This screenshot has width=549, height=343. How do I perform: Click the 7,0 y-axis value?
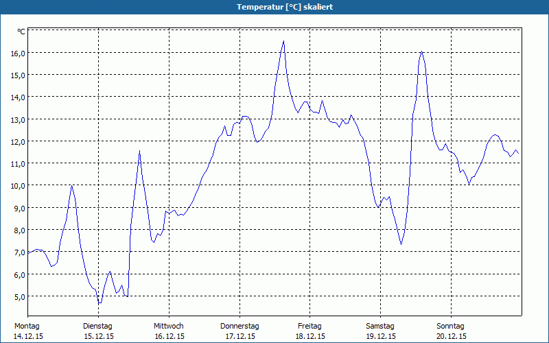click(20, 252)
